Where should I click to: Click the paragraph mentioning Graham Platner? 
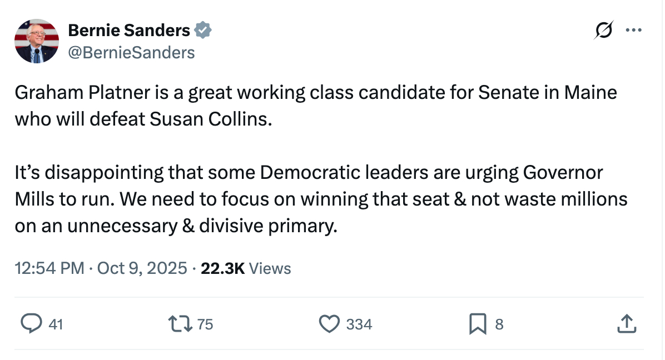315,106
